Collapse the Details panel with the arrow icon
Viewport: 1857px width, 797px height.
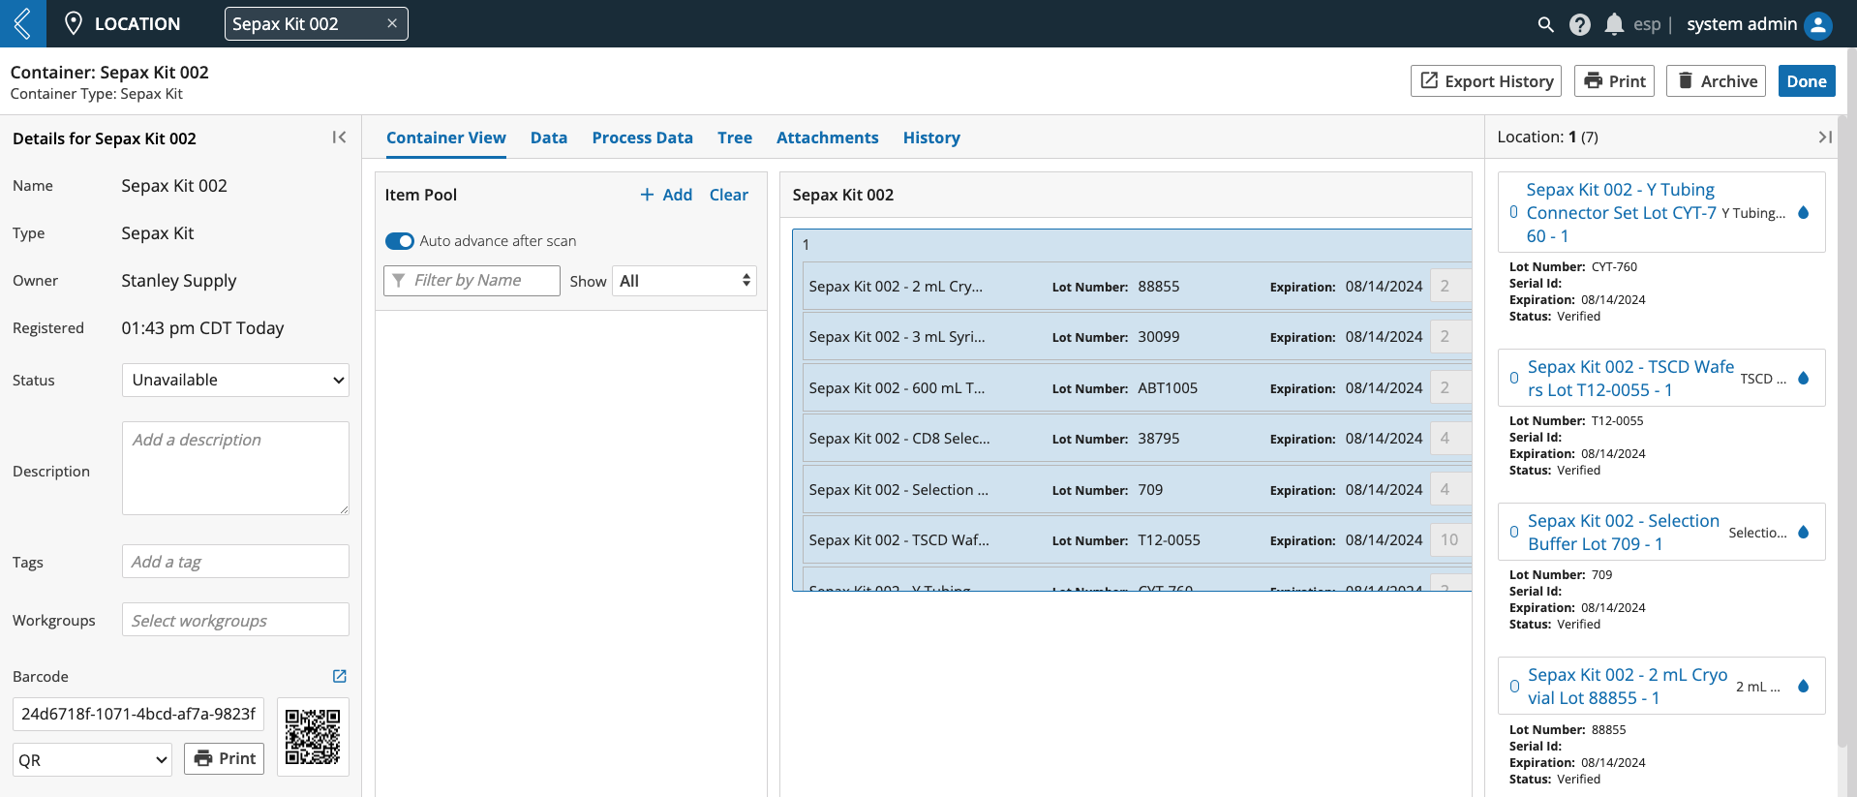point(339,138)
